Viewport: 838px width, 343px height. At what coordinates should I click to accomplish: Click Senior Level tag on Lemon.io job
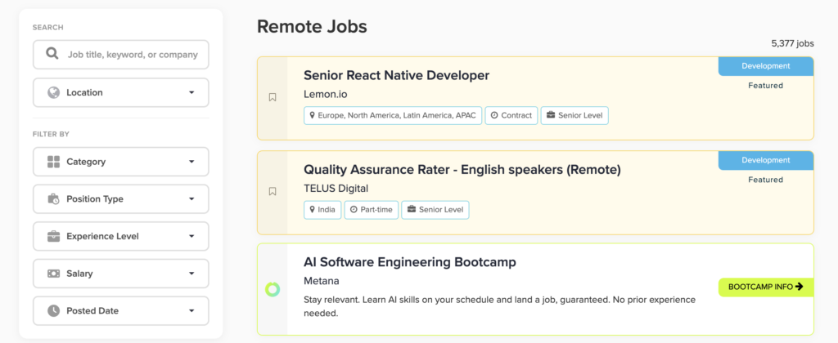[574, 116]
